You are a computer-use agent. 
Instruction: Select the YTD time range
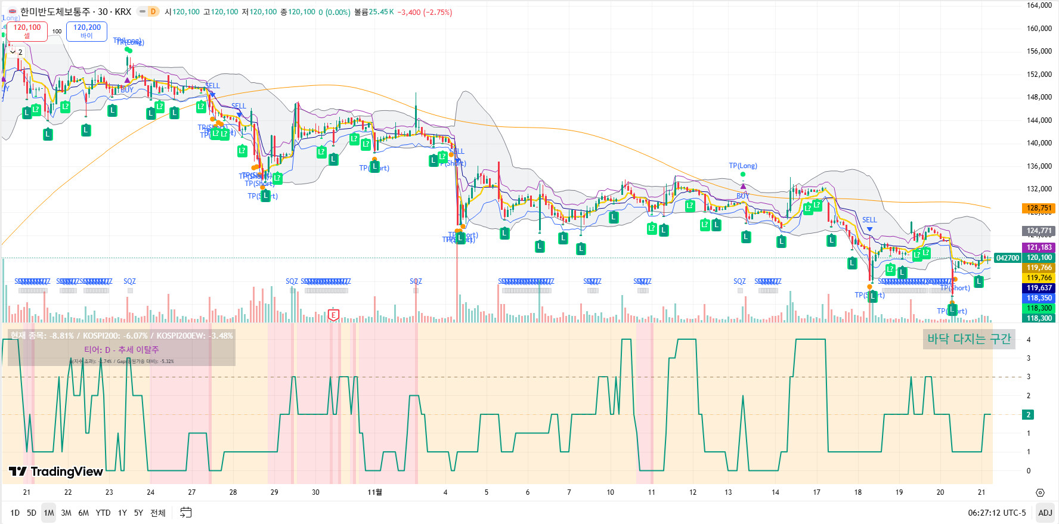pos(103,513)
